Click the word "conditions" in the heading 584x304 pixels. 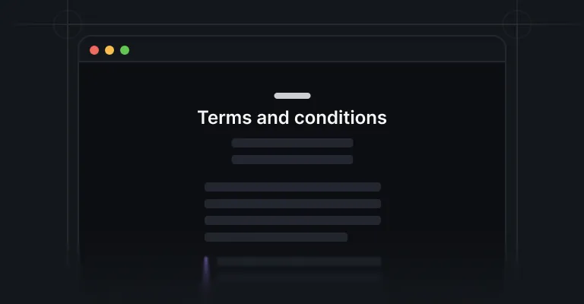pyautogui.click(x=341, y=118)
